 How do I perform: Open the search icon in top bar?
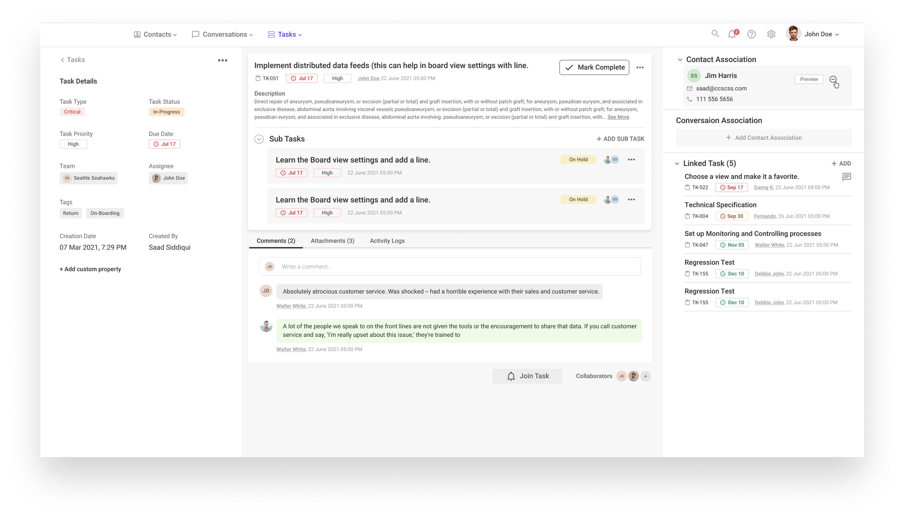pos(715,34)
